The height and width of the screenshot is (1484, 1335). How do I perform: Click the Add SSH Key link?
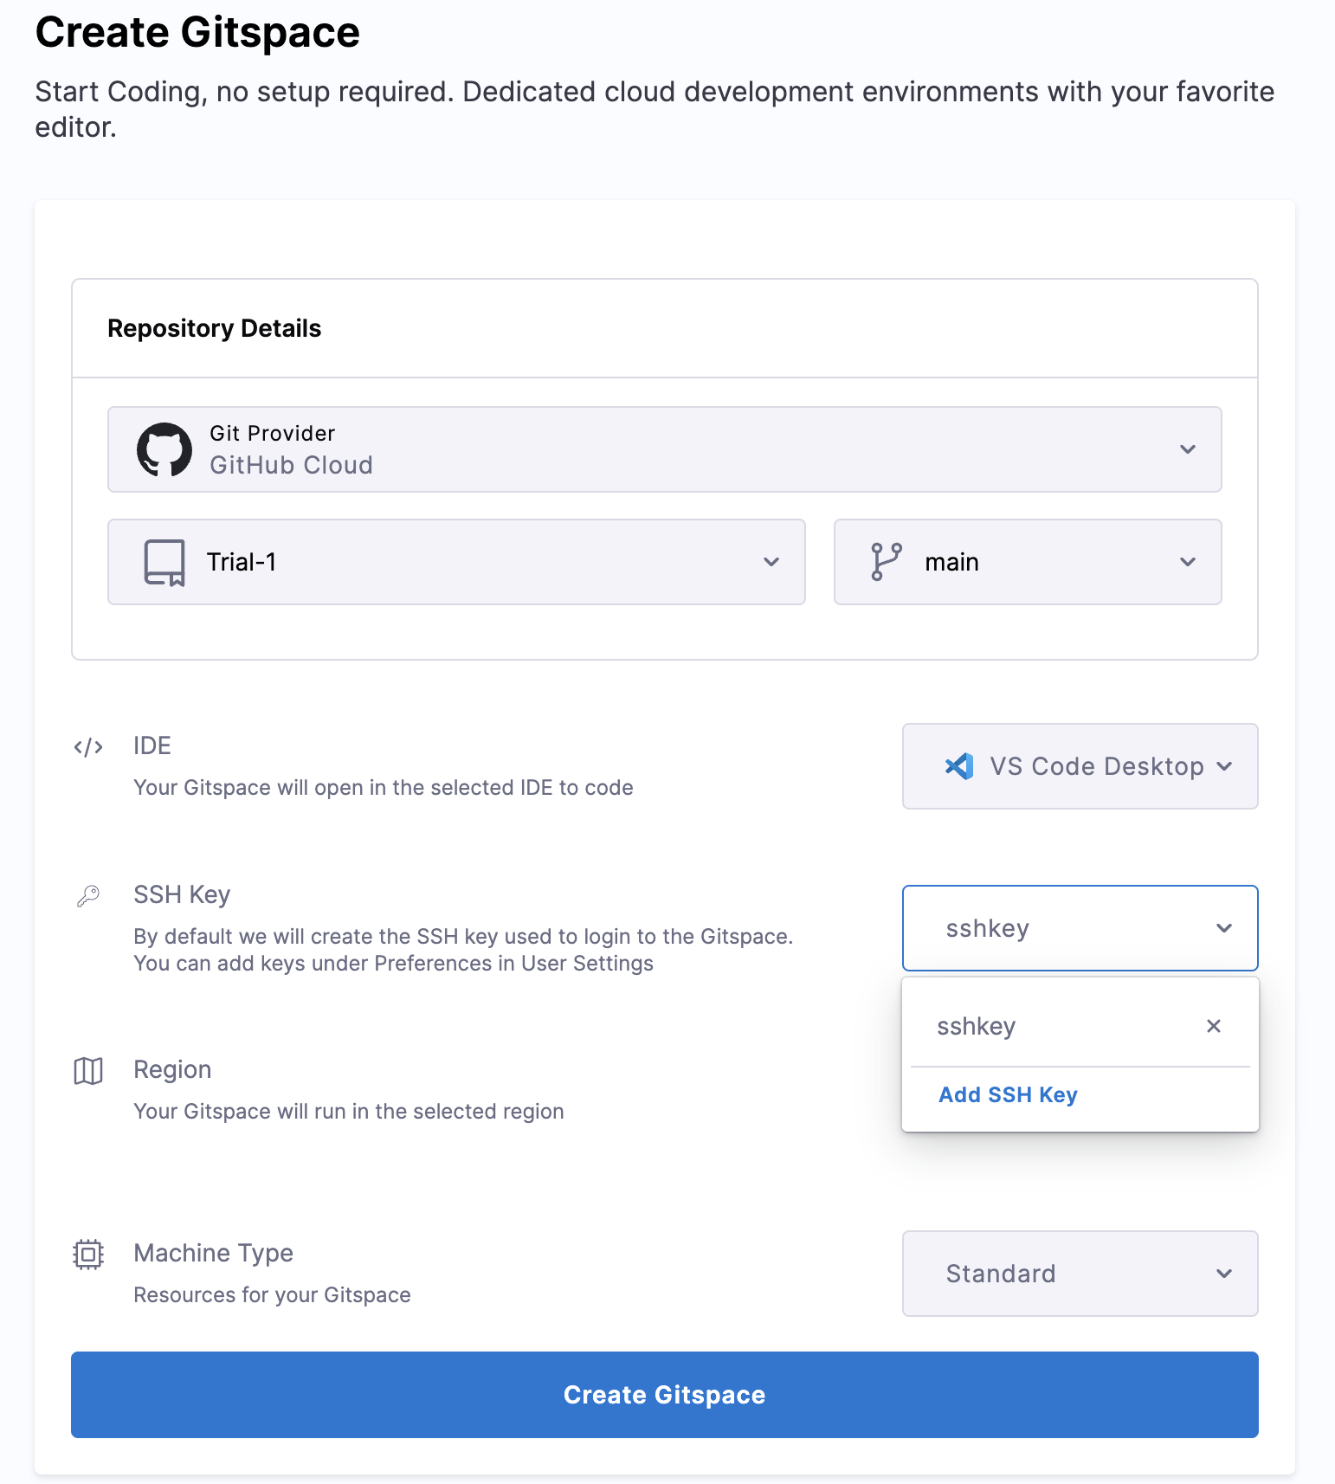click(x=1008, y=1095)
